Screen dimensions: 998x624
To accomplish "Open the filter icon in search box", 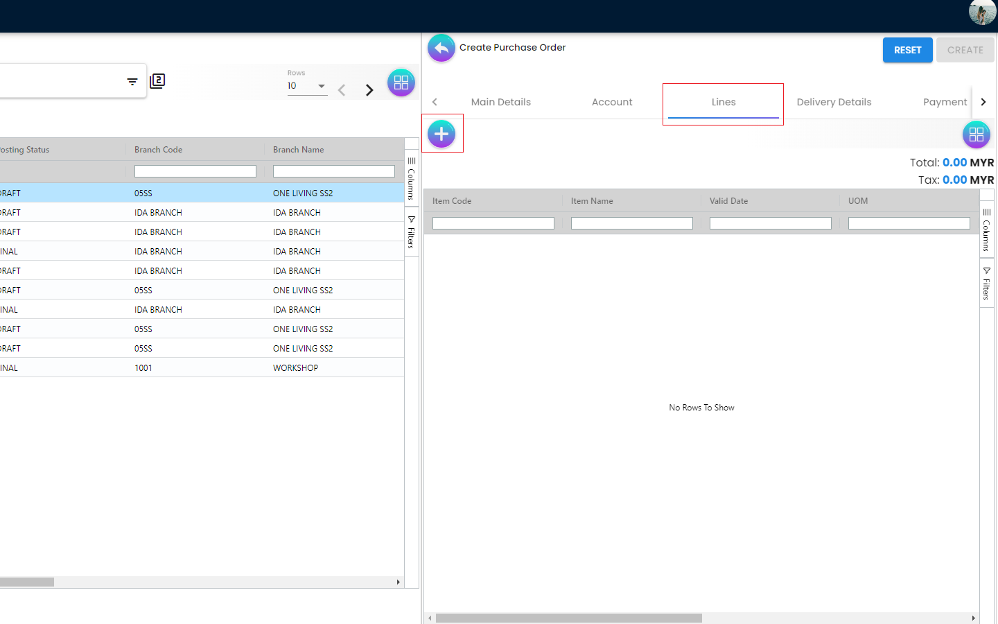I will pos(132,82).
